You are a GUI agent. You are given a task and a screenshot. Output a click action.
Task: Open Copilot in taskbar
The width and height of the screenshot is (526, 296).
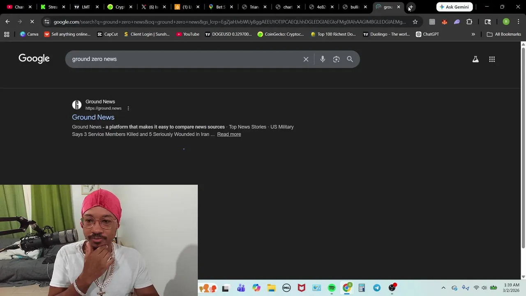click(256, 288)
